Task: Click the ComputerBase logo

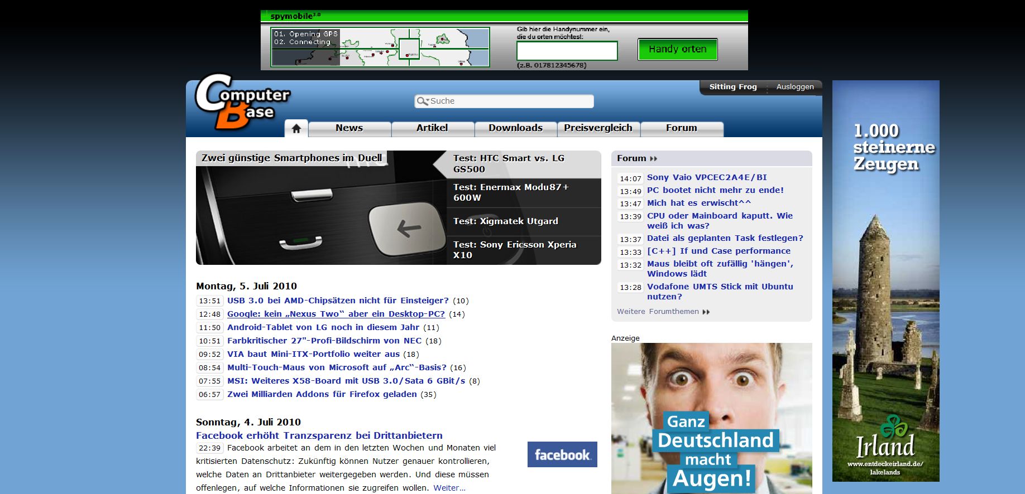Action: click(x=242, y=102)
